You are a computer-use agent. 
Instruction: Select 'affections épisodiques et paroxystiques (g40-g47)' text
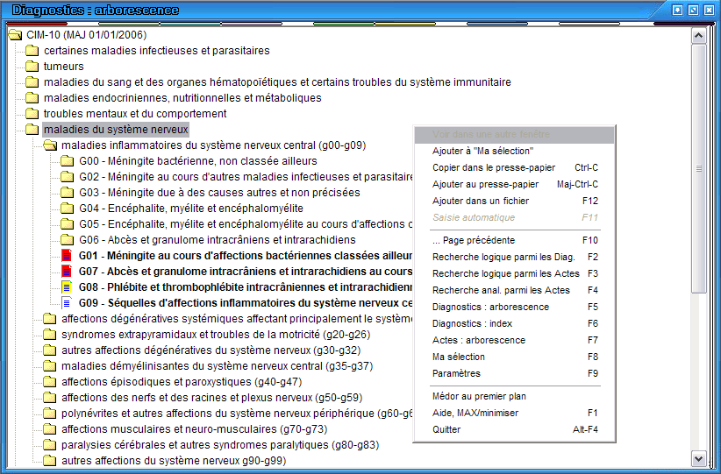tap(182, 382)
